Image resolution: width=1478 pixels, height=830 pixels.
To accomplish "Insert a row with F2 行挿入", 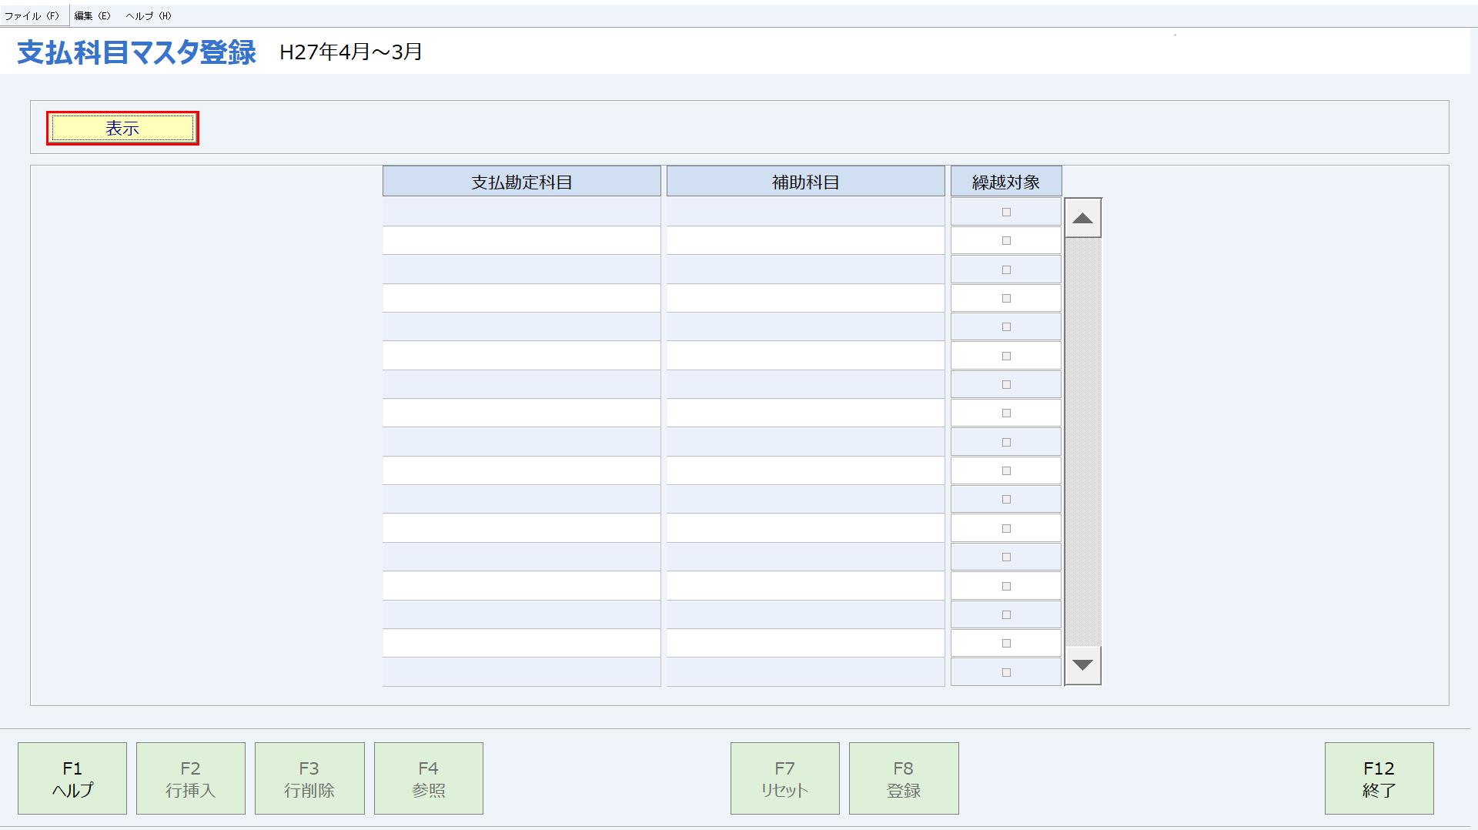I will pyautogui.click(x=190, y=778).
